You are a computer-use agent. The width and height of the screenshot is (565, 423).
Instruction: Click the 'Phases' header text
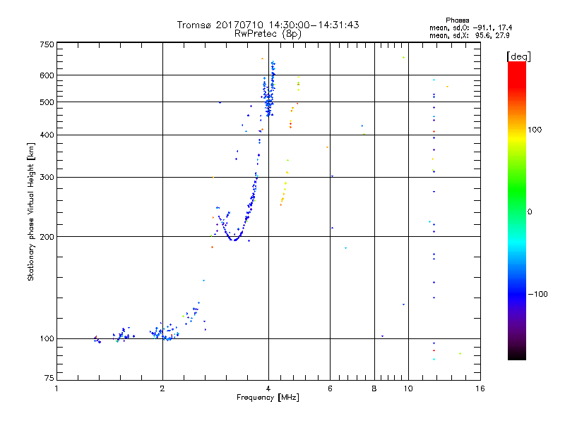tap(457, 20)
